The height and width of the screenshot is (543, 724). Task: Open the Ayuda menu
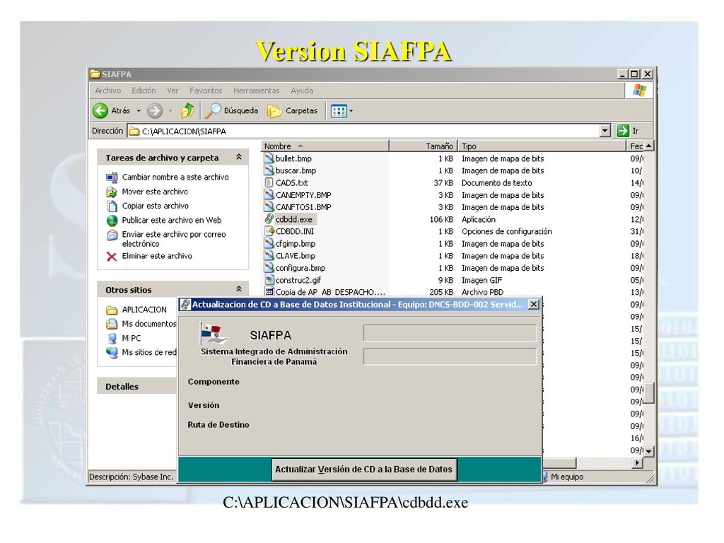tap(302, 90)
